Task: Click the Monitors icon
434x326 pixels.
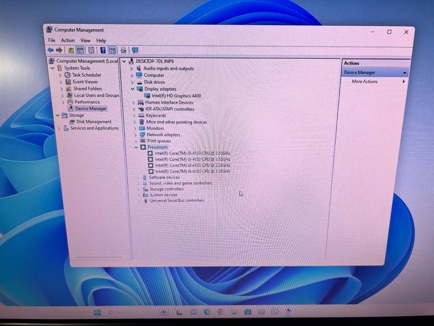Action: 142,128
